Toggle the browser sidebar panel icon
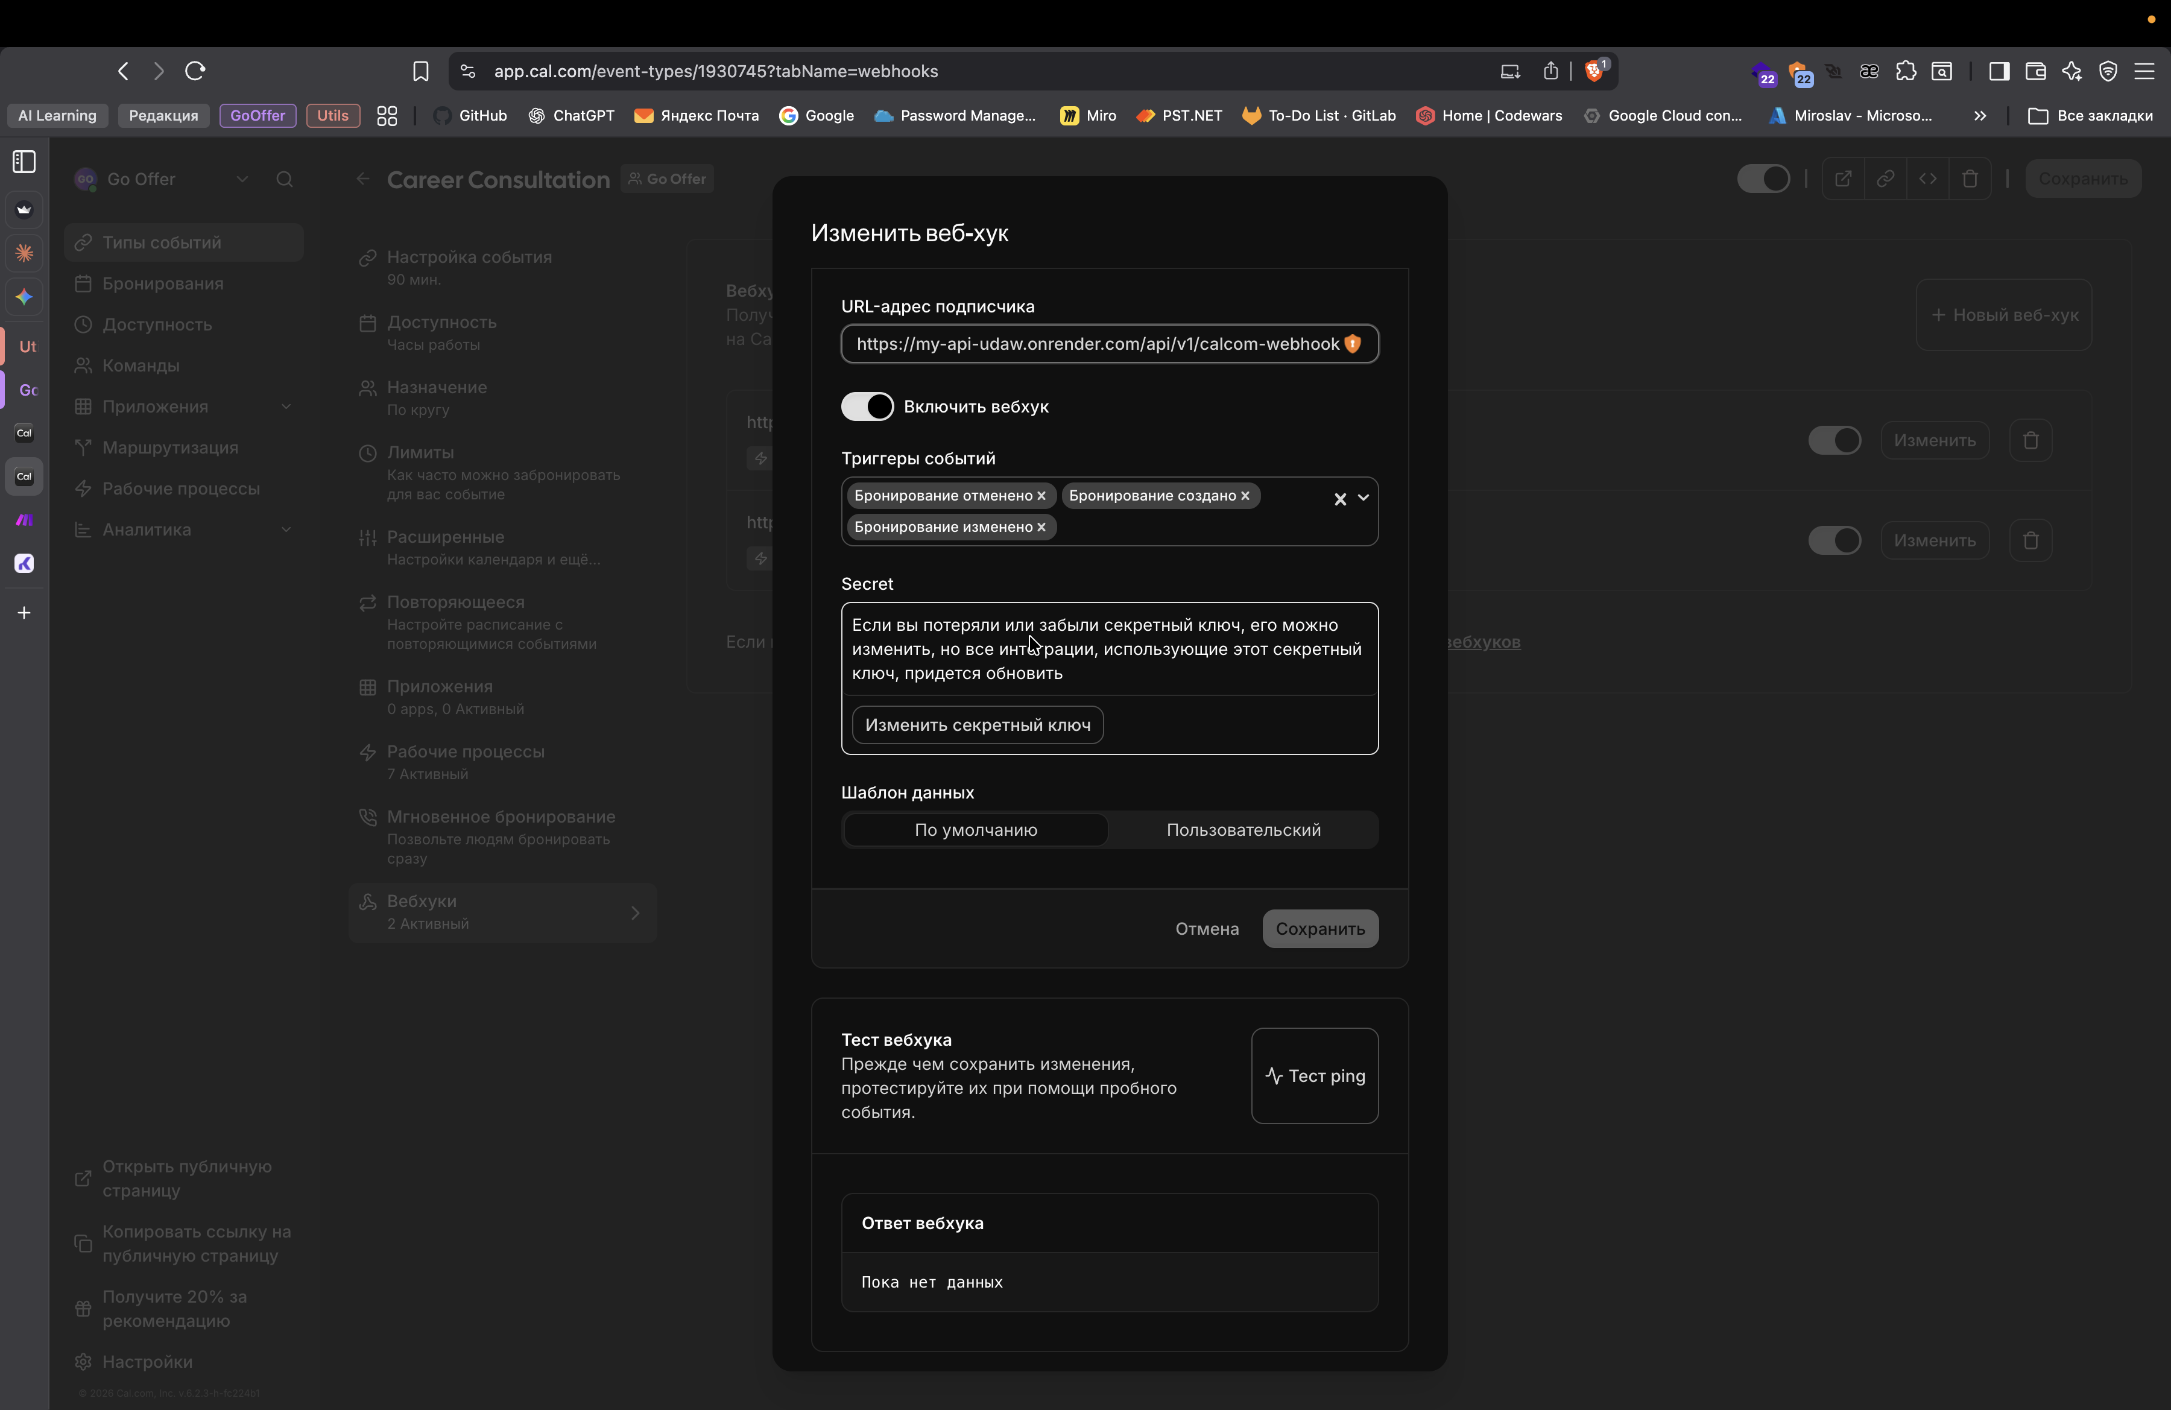Image resolution: width=2171 pixels, height=1410 pixels. click(x=1999, y=71)
